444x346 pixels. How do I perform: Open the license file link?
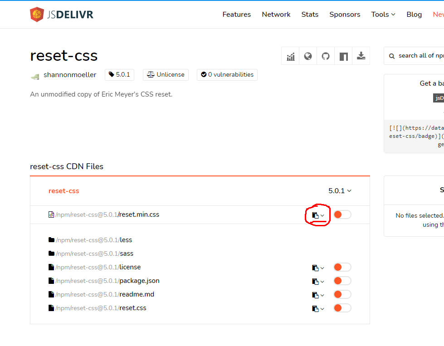pos(98,267)
